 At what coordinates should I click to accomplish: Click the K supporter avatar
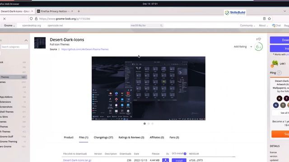(x=279, y=99)
